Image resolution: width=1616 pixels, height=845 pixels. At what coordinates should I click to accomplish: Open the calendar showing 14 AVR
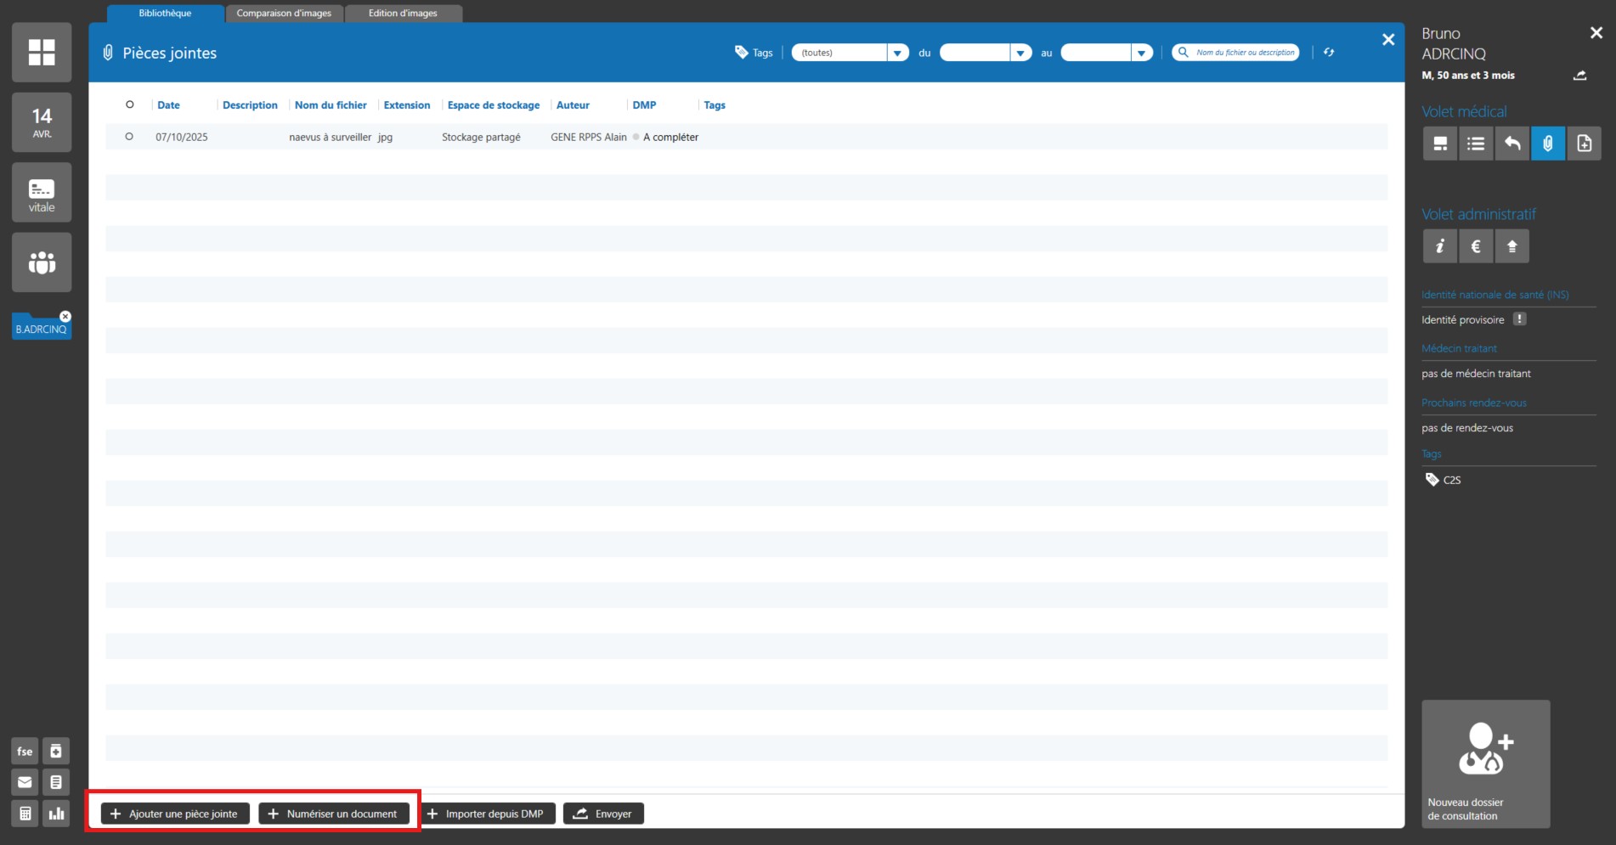[42, 122]
